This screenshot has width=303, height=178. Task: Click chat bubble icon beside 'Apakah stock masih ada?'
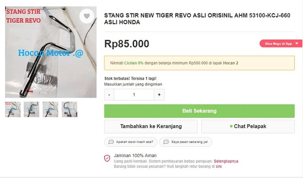click(111, 142)
